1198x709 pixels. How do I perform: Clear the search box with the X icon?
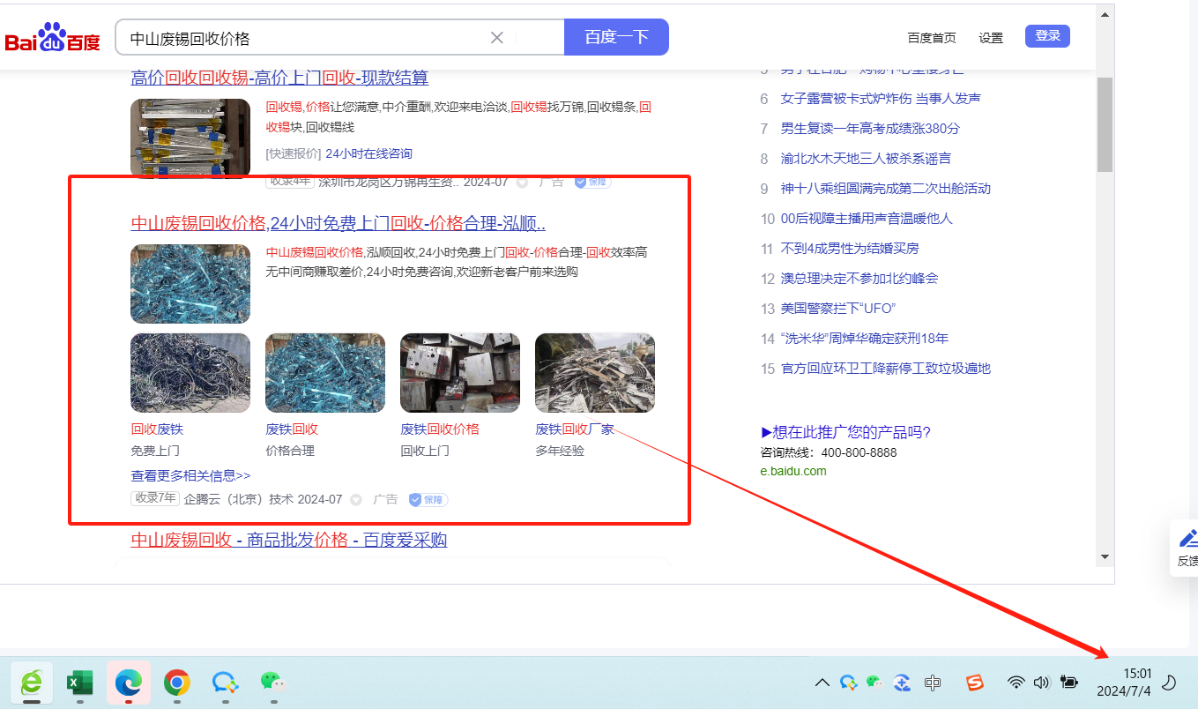pyautogui.click(x=496, y=37)
